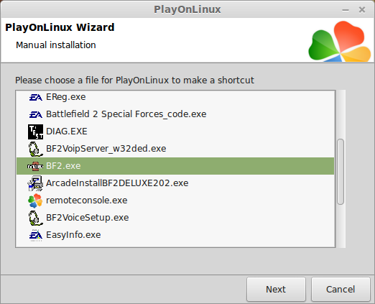Choose Battlefield 2 Special Forces_code.exe entry
375x304 pixels.
point(175,114)
